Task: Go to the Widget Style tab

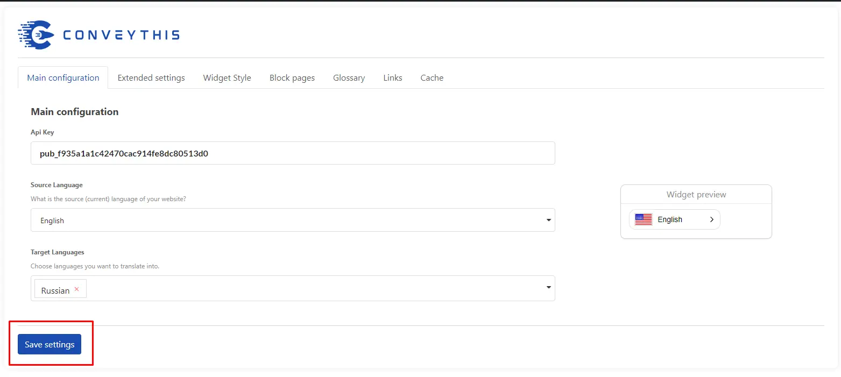Action: (227, 78)
